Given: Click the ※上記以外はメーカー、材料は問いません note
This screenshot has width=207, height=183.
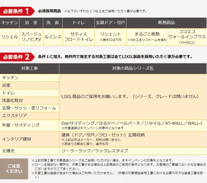Looking at the screenshot, I should [91, 140].
